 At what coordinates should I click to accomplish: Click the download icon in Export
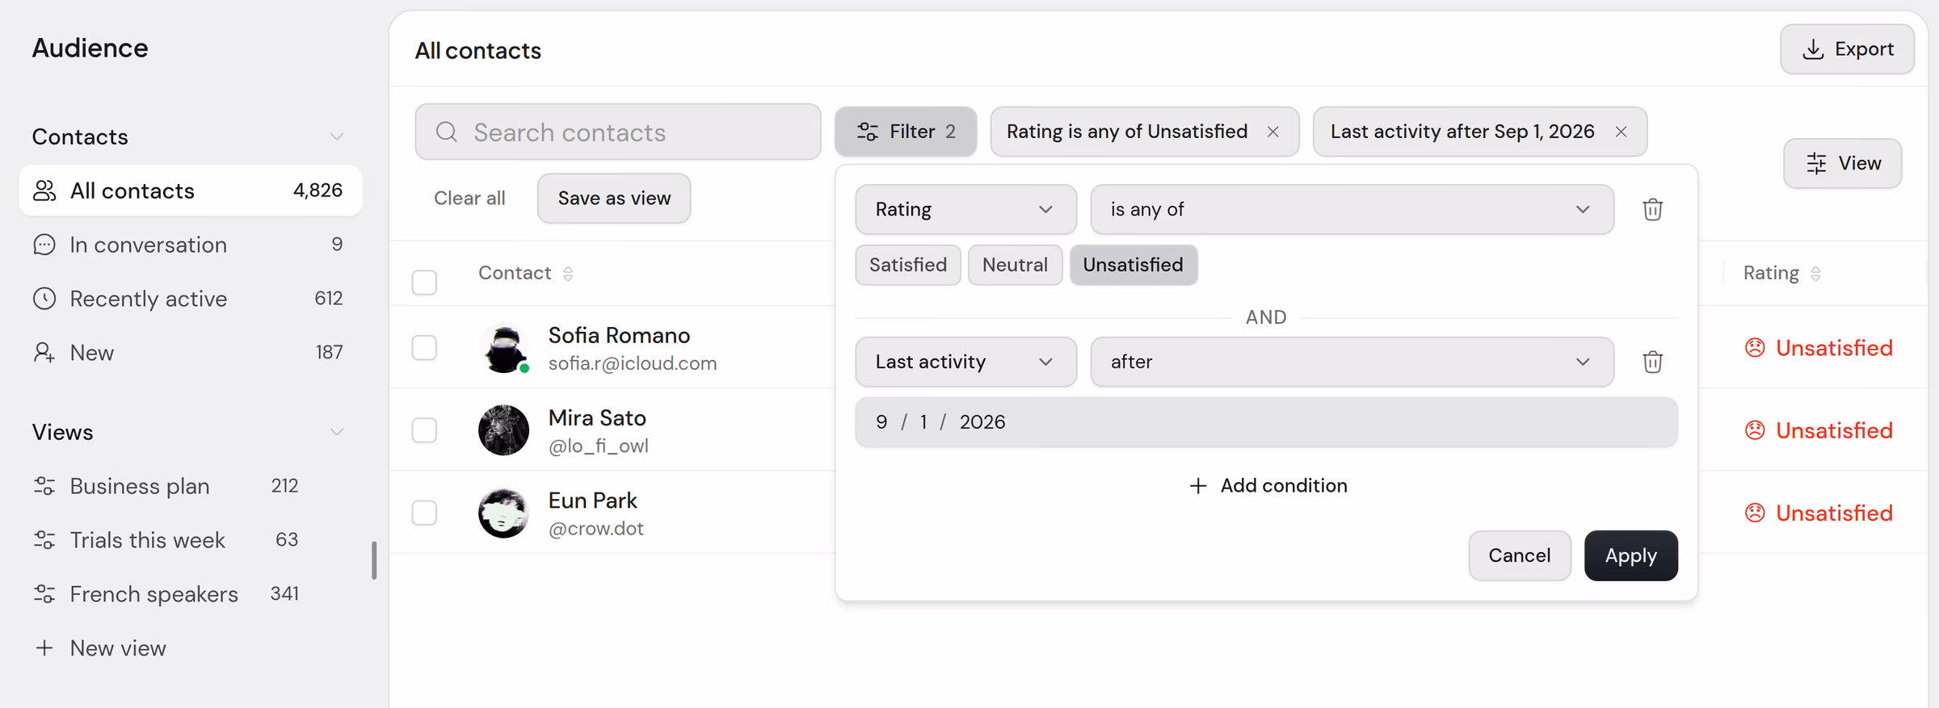pyautogui.click(x=1814, y=49)
